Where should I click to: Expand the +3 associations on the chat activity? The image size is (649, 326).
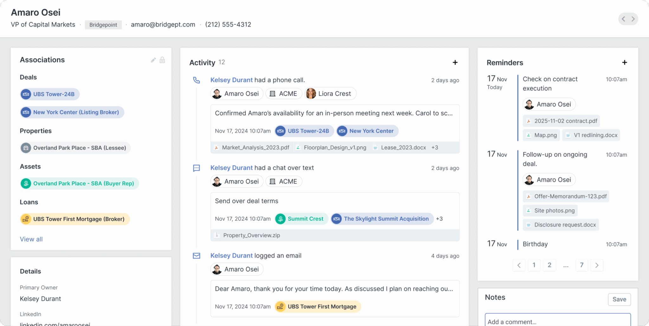[439, 219]
